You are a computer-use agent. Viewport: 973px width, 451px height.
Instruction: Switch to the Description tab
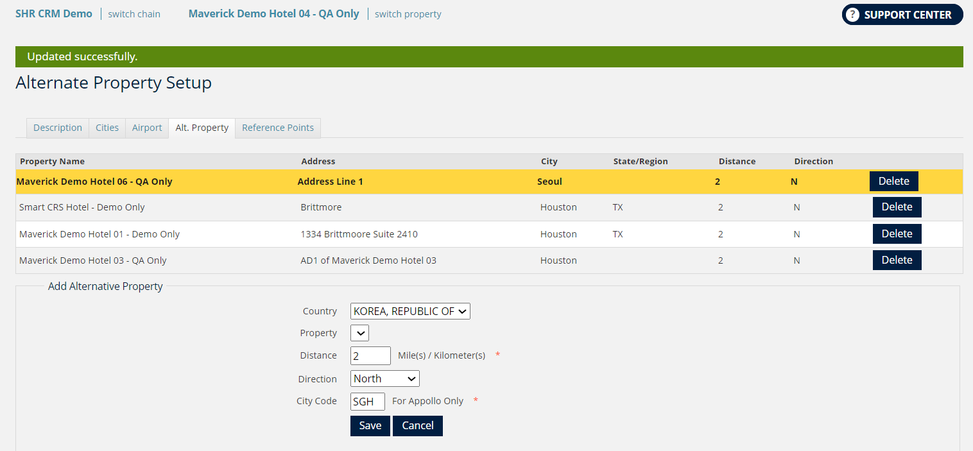click(x=58, y=128)
